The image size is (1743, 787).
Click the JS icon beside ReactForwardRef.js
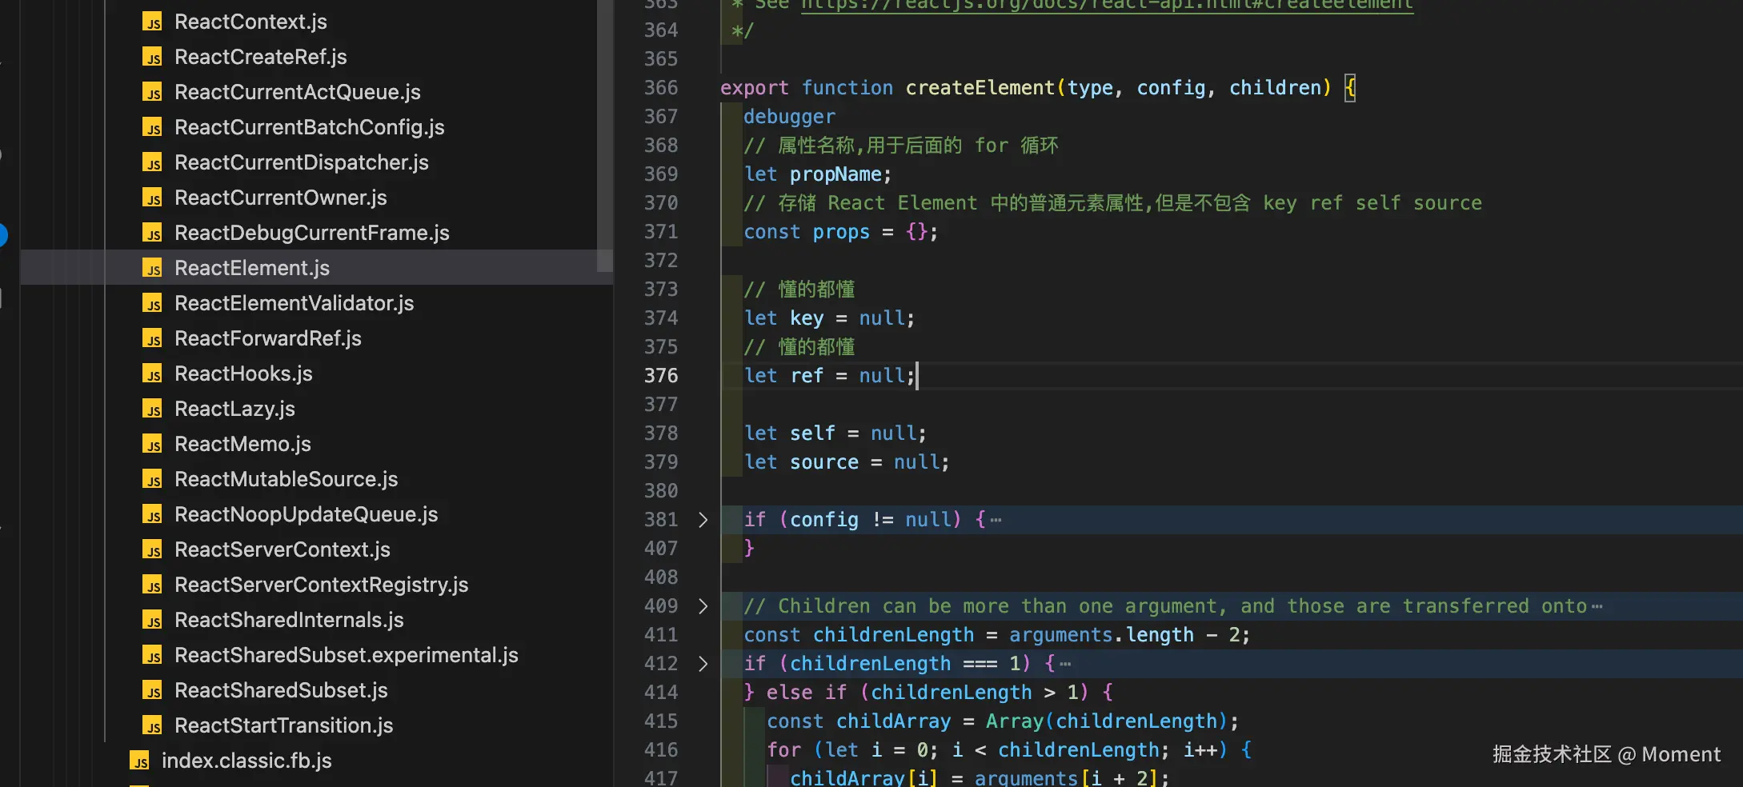tap(152, 338)
